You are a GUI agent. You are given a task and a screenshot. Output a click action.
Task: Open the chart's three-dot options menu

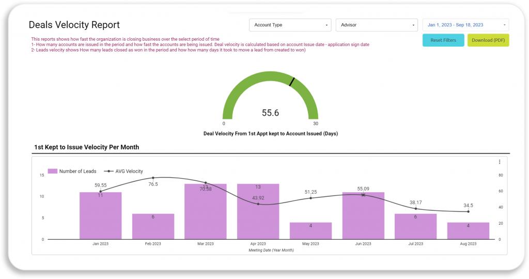pos(500,162)
